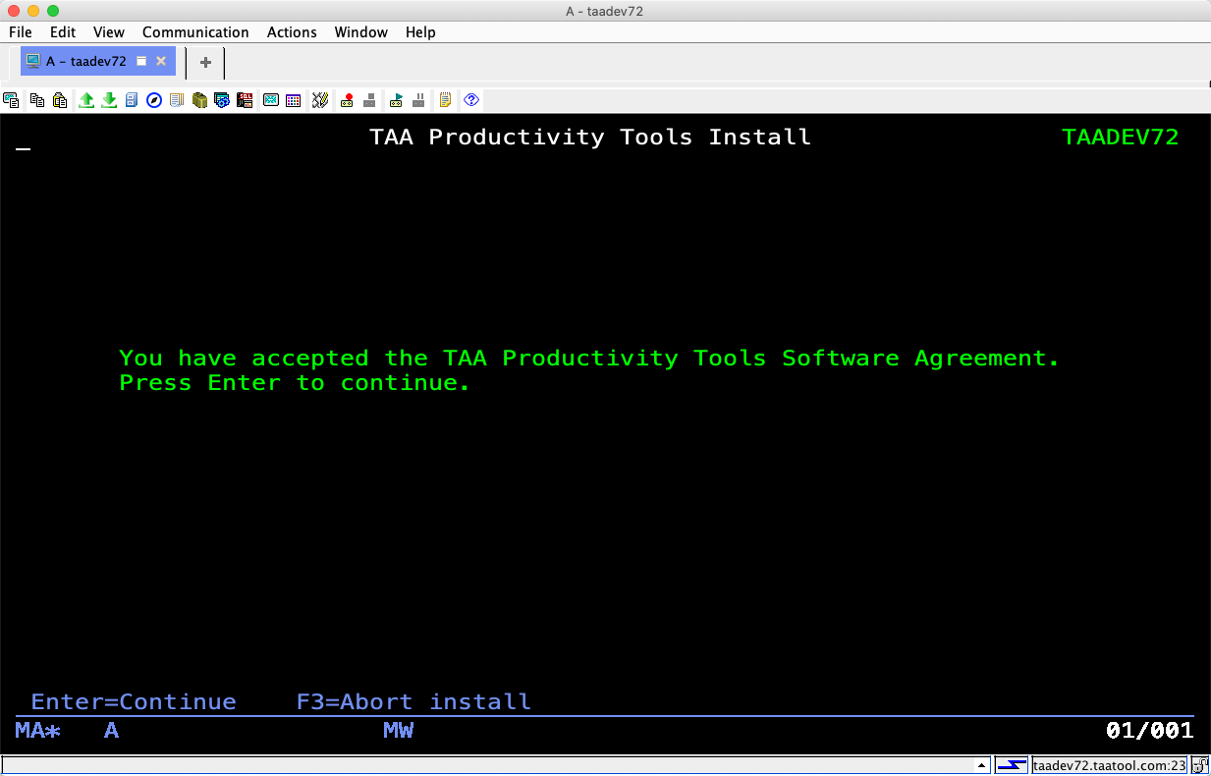Add a new session tab with plus
Screen dimensions: 1211x776
[205, 62]
